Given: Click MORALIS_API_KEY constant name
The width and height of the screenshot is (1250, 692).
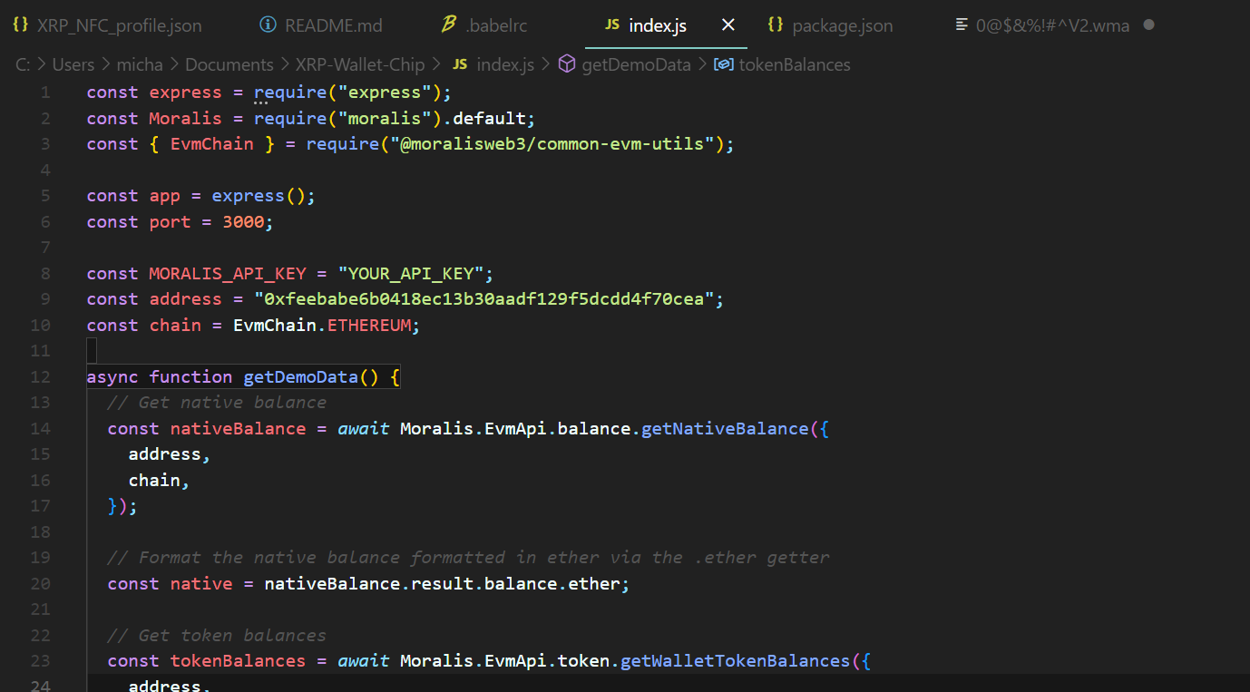Looking at the screenshot, I should 228,273.
